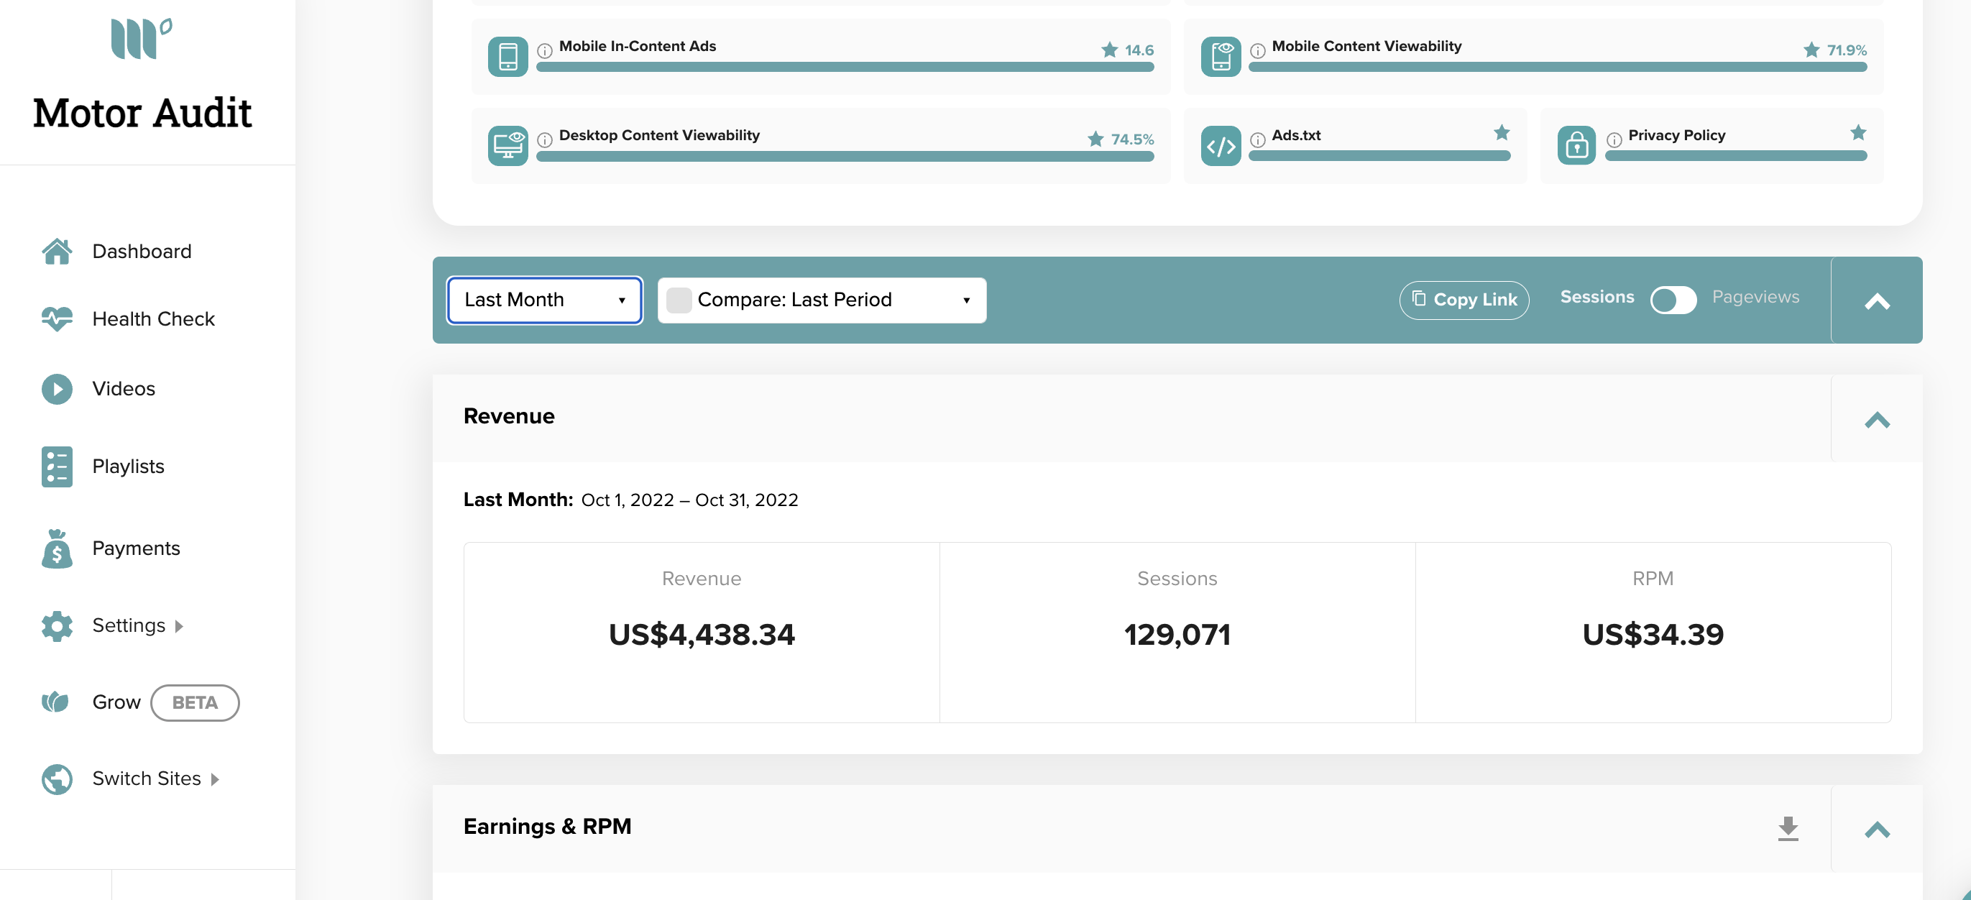Enable the Compare checkbox
The height and width of the screenshot is (900, 1971).
click(x=679, y=300)
